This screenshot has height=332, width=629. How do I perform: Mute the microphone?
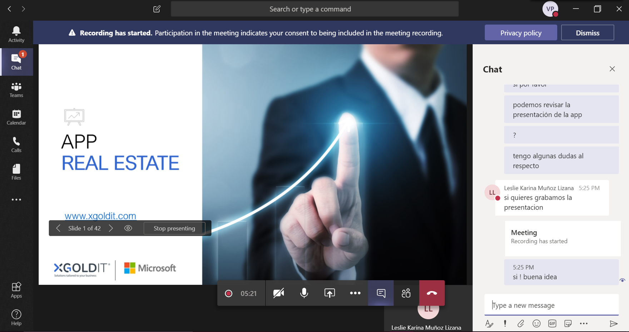304,293
